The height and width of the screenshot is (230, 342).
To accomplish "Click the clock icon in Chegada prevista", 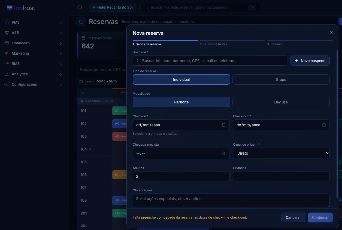I will click(x=223, y=153).
